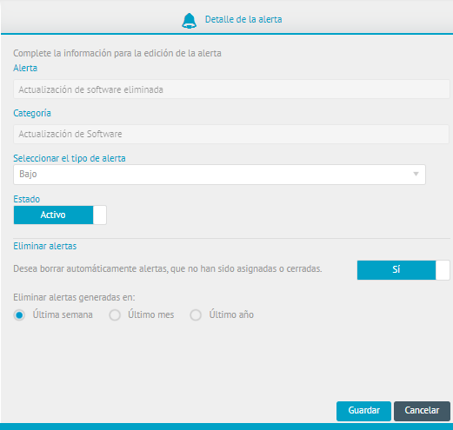453x430 pixels.
Task: Click the 'Alerta' field label
Action: click(25, 68)
